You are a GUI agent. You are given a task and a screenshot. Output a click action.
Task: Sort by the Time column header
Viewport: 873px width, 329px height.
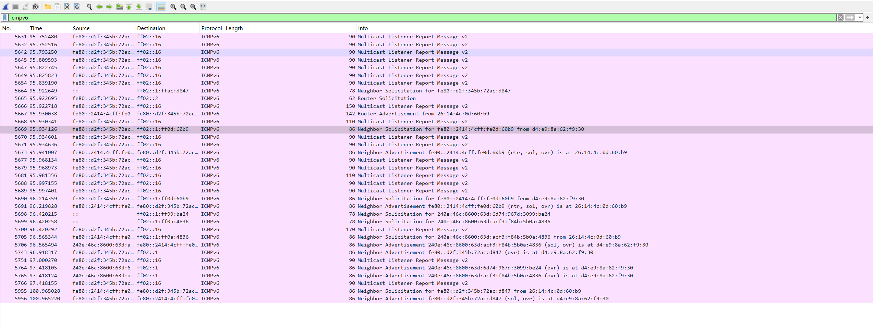coord(49,28)
